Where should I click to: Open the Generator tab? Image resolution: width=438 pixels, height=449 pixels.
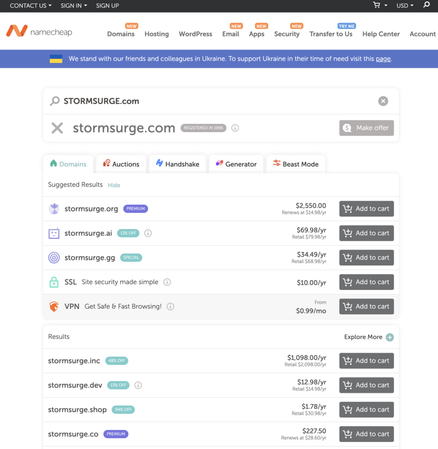tap(236, 164)
